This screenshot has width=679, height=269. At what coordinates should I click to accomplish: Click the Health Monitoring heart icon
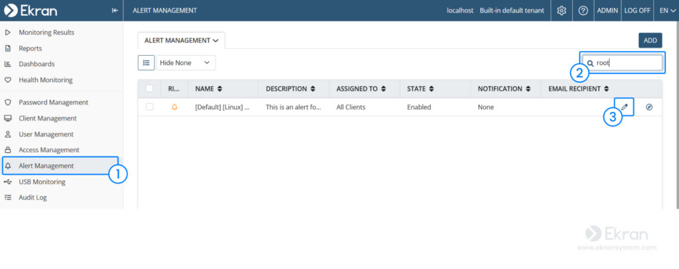(7, 80)
